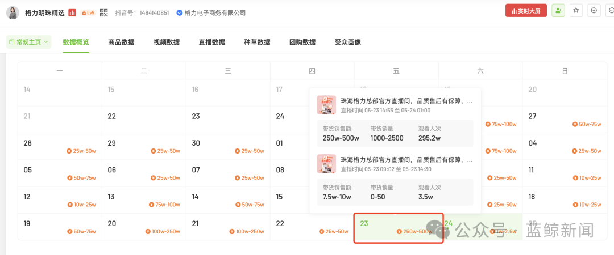
Task: Click the red bar chart icon beside account name
Action: pos(72,13)
